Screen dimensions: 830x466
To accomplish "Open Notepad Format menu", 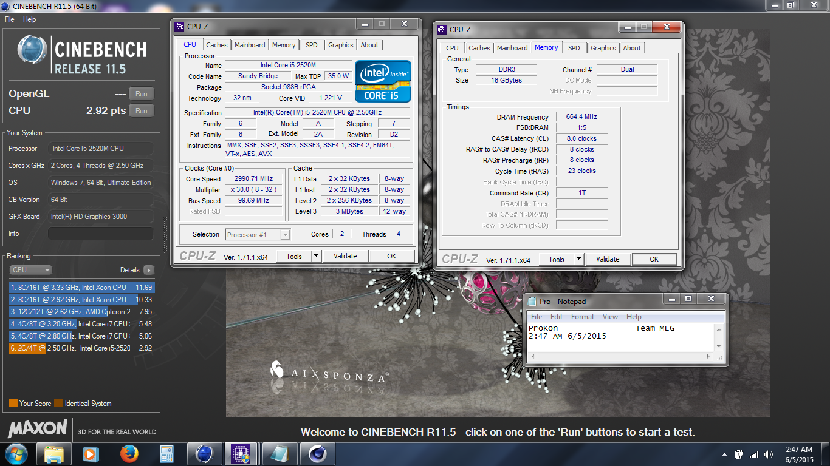I will point(583,317).
